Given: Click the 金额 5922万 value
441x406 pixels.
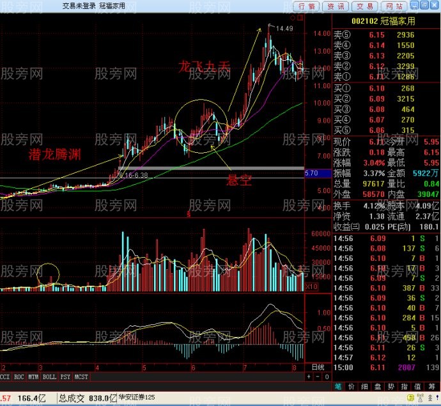Looking at the screenshot, I should 426,173.
